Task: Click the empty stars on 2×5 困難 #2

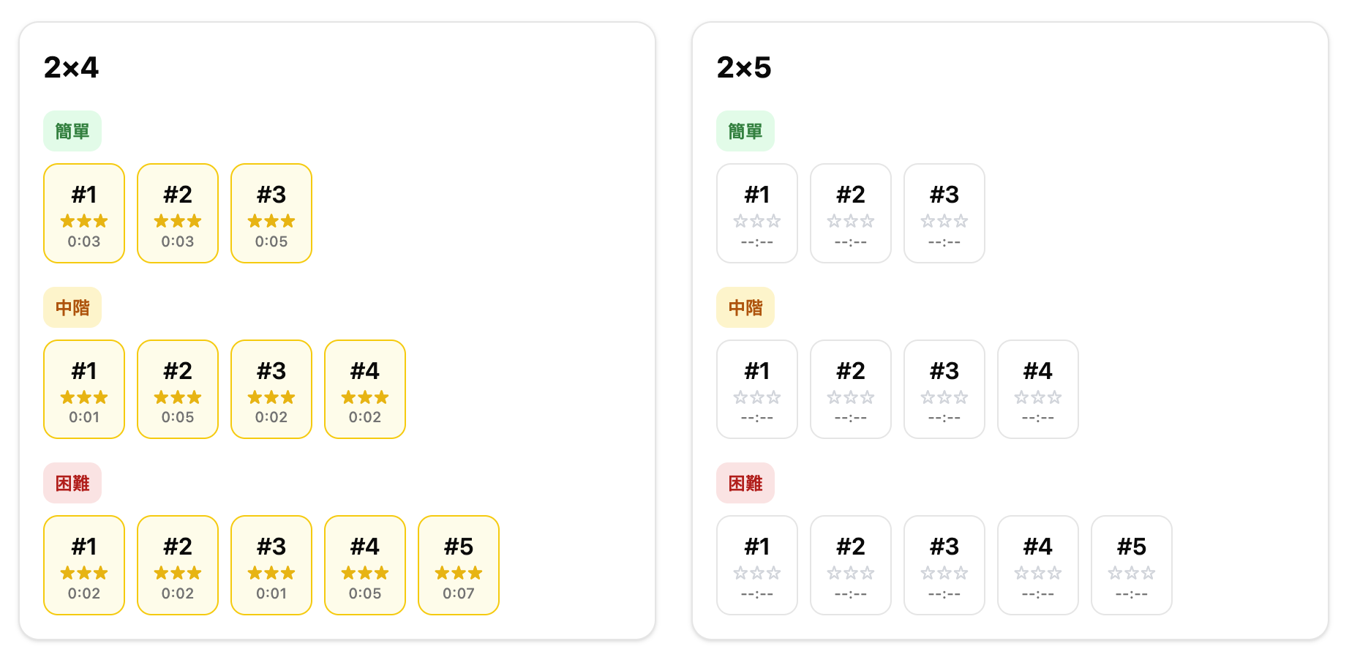Action: [851, 573]
